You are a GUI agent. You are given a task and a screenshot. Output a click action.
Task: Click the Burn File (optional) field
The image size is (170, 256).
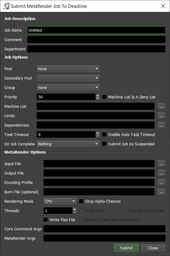[x=99, y=192]
